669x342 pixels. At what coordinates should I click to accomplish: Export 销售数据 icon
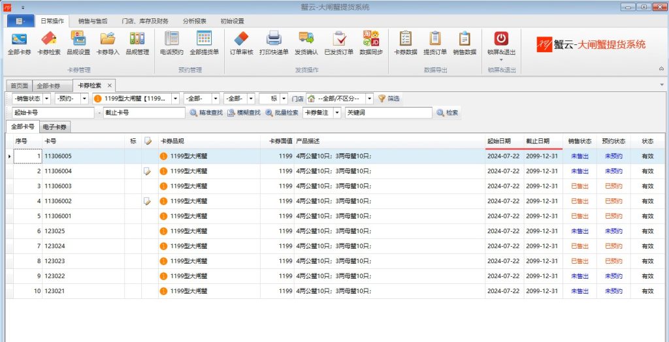tap(465, 43)
